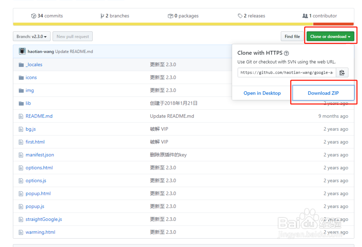Click the bg.js file icon
The width and height of the screenshot is (362, 247).
click(x=21, y=129)
